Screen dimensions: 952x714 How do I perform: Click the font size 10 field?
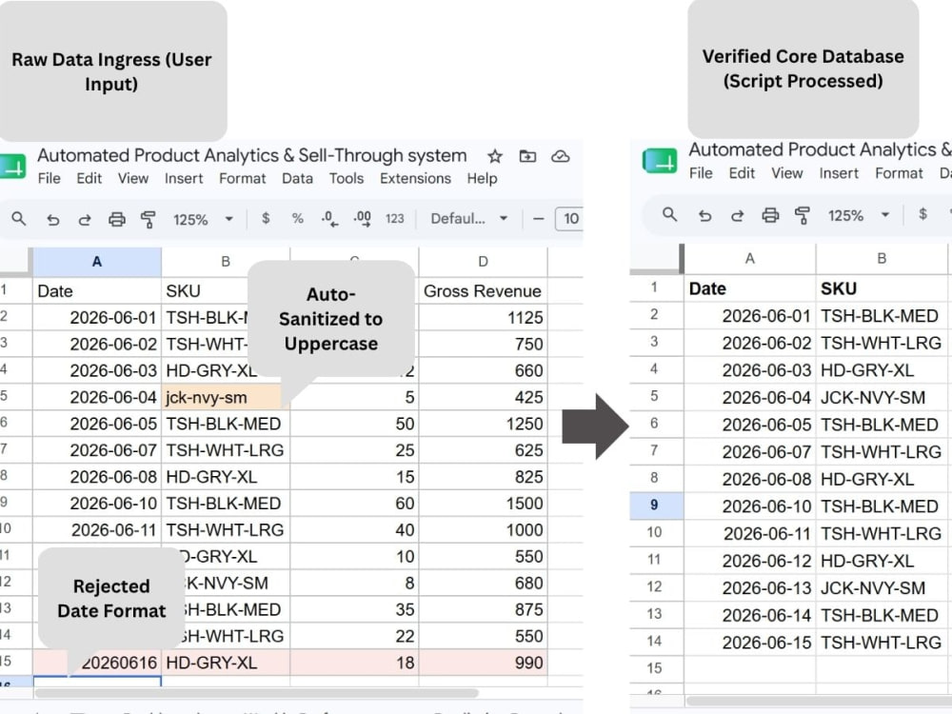pyautogui.click(x=569, y=219)
